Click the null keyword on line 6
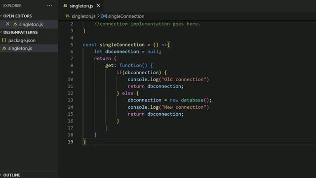The image size is (316, 178). 153,51
